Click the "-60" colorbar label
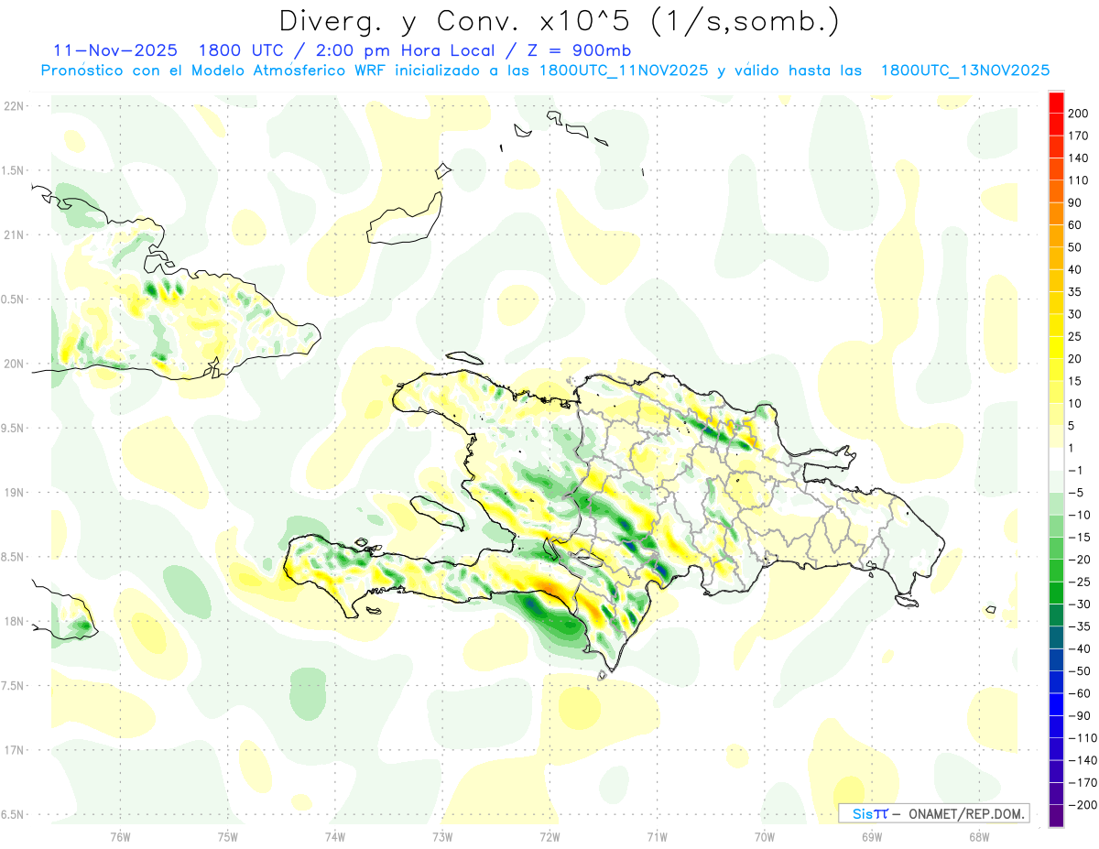The width and height of the screenshot is (1099, 849). click(x=1079, y=693)
